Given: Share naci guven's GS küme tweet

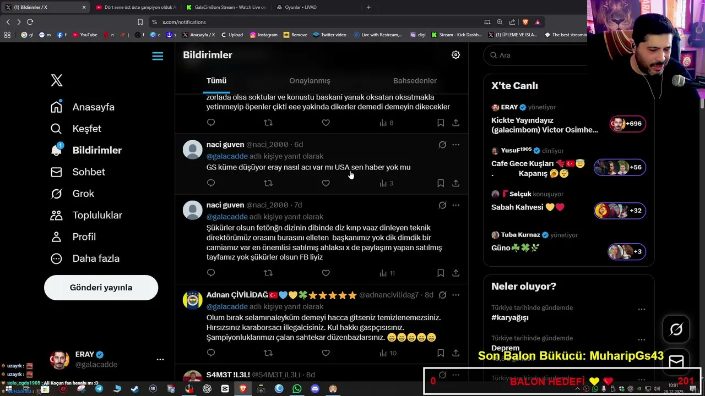Looking at the screenshot, I should (x=455, y=183).
